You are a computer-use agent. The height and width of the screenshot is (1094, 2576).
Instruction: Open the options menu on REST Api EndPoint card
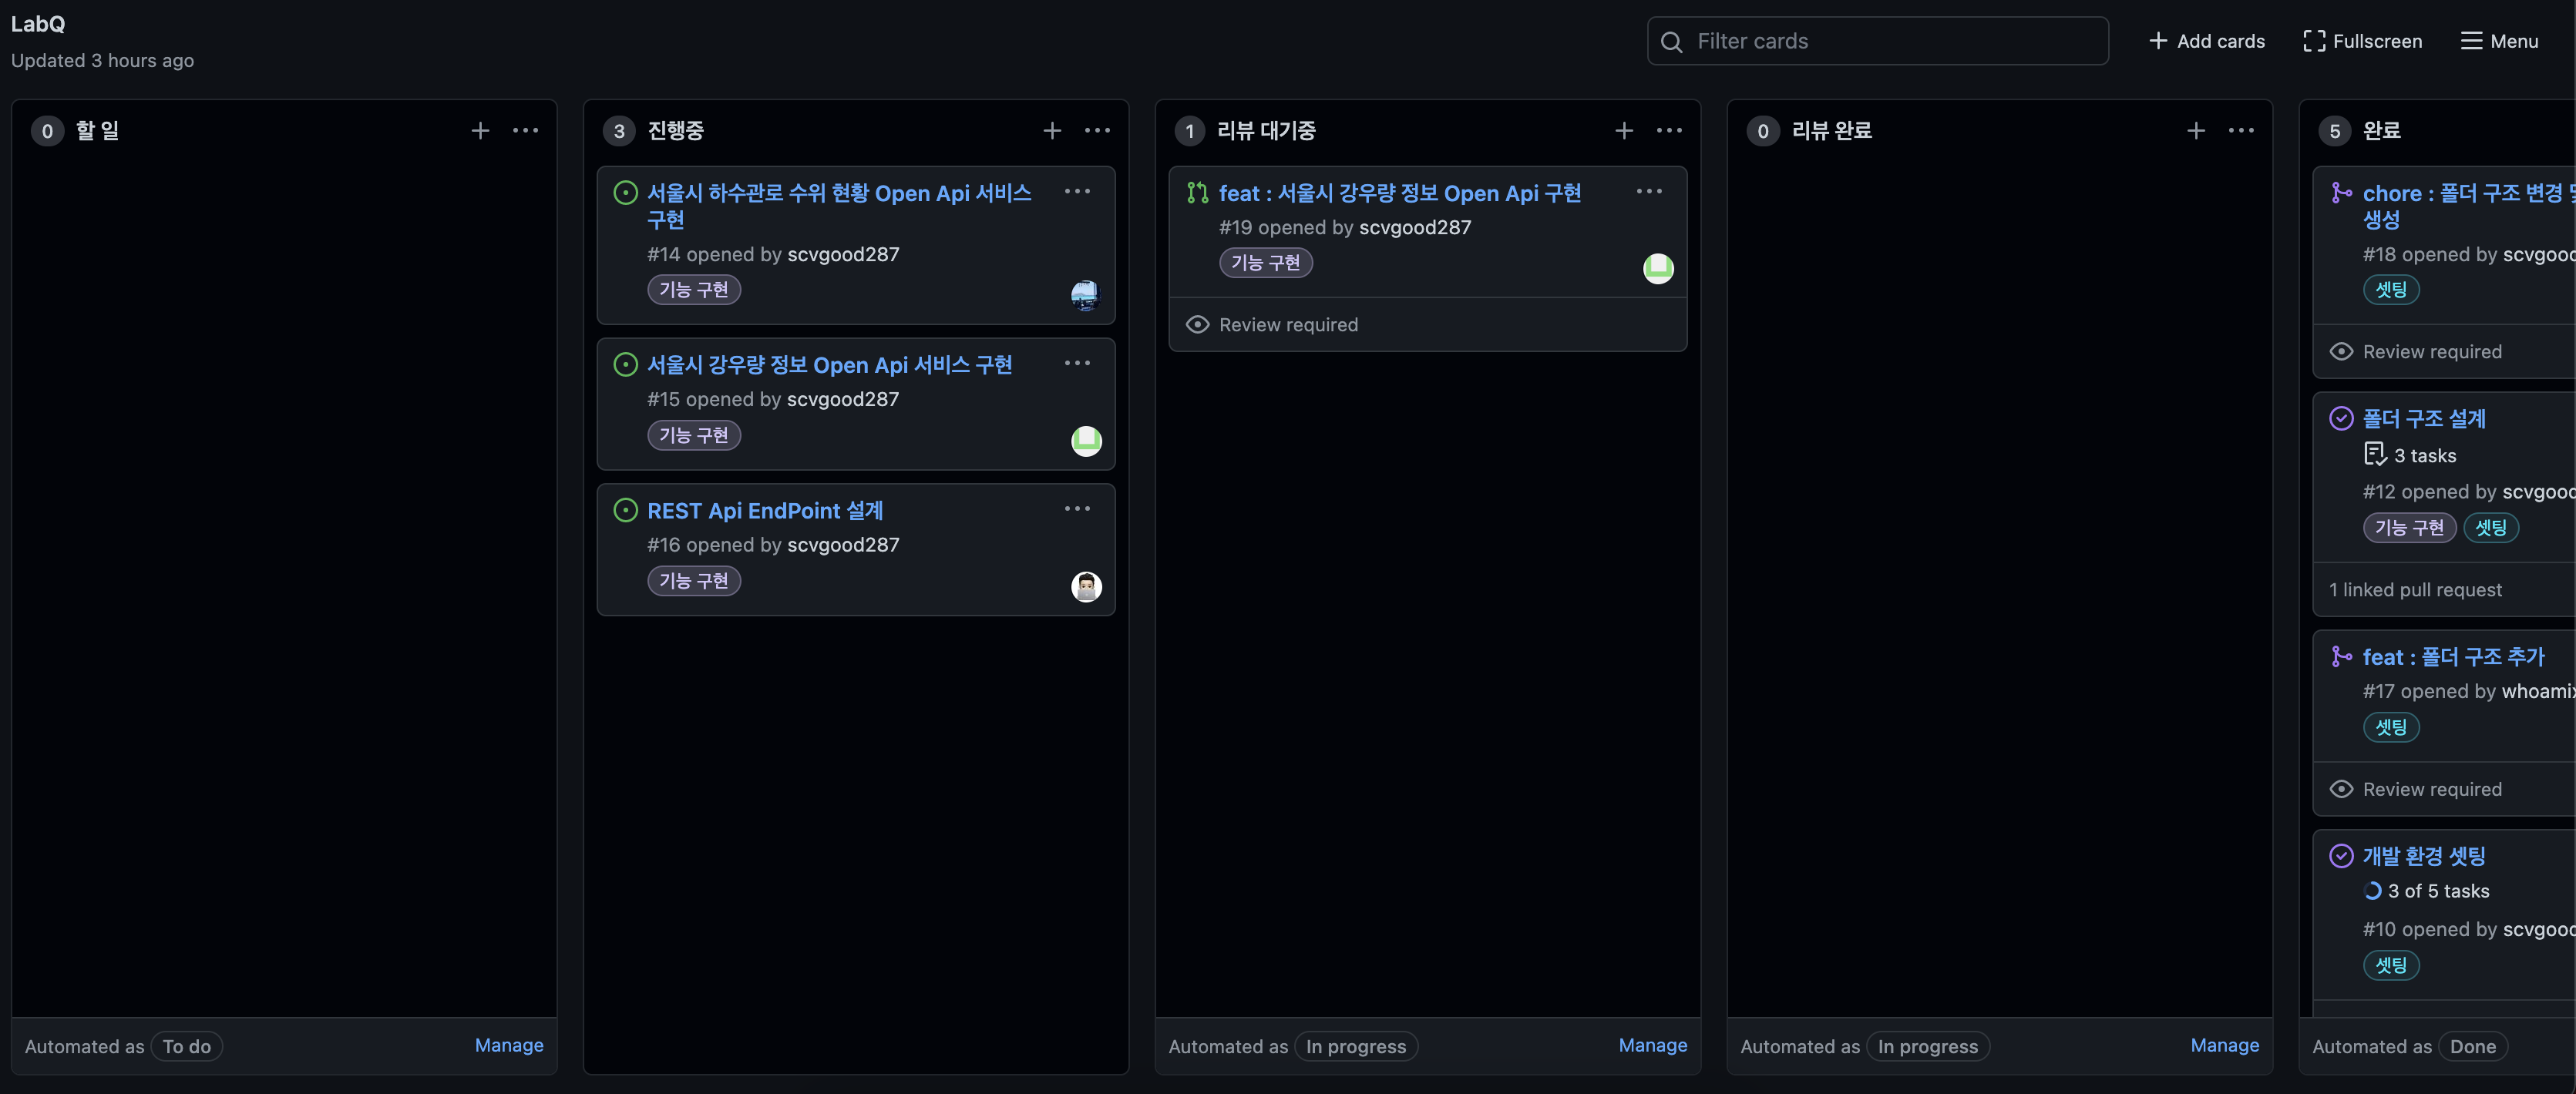[x=1077, y=508]
